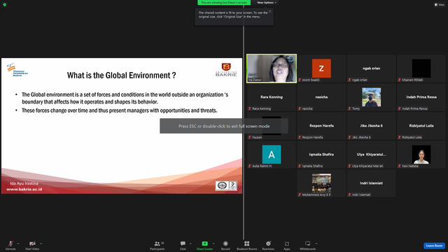Screen dimensions: 448x252
Task: Click the Yayasan Pendidikan Bakrie logo on the slide
Action: tap(17, 70)
